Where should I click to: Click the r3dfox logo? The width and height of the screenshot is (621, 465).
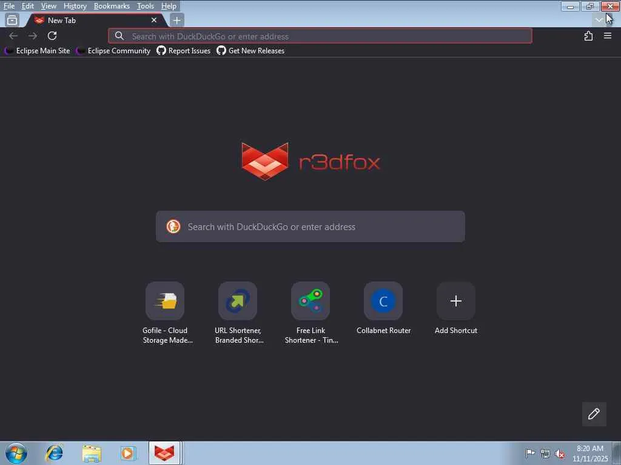point(311,162)
